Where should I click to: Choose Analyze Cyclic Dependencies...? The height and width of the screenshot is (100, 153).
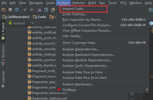[x=102, y=66]
